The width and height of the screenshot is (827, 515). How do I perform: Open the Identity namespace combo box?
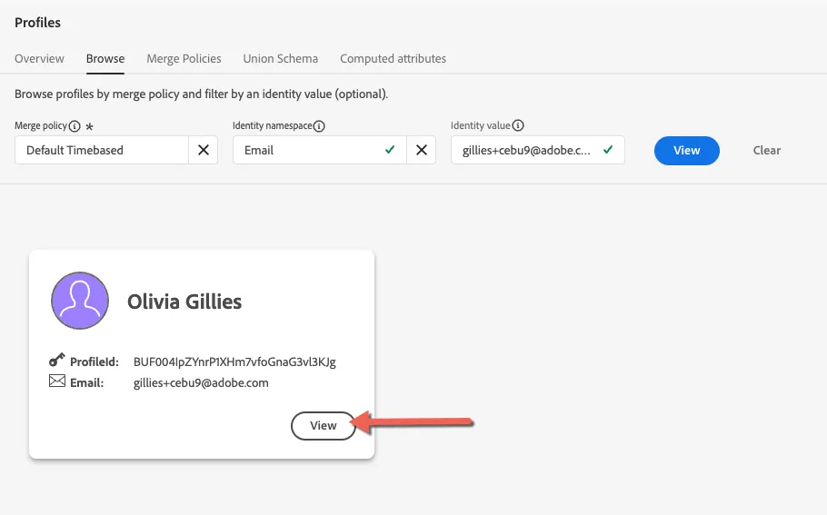(320, 150)
